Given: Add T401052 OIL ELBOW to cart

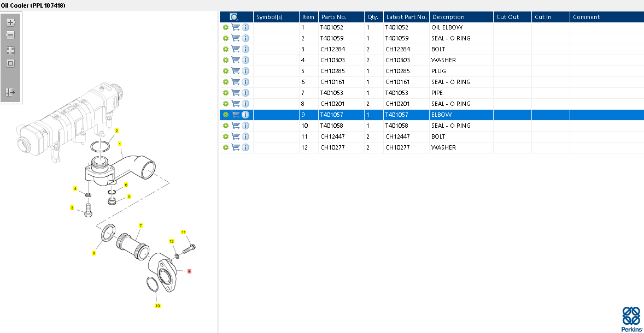Looking at the screenshot, I should [236, 27].
